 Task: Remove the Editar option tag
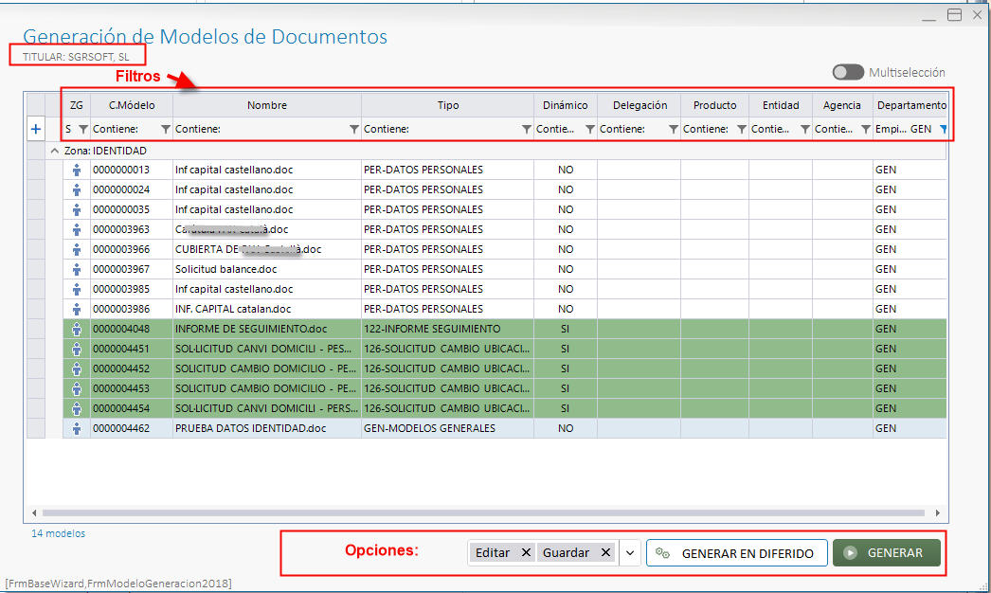[x=526, y=552]
